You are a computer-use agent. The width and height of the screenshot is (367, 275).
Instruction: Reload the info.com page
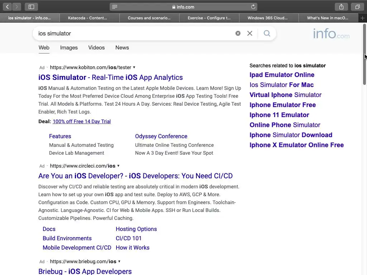tap(253, 7)
